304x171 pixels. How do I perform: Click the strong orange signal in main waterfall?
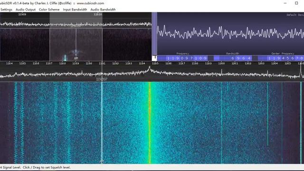click(150, 123)
